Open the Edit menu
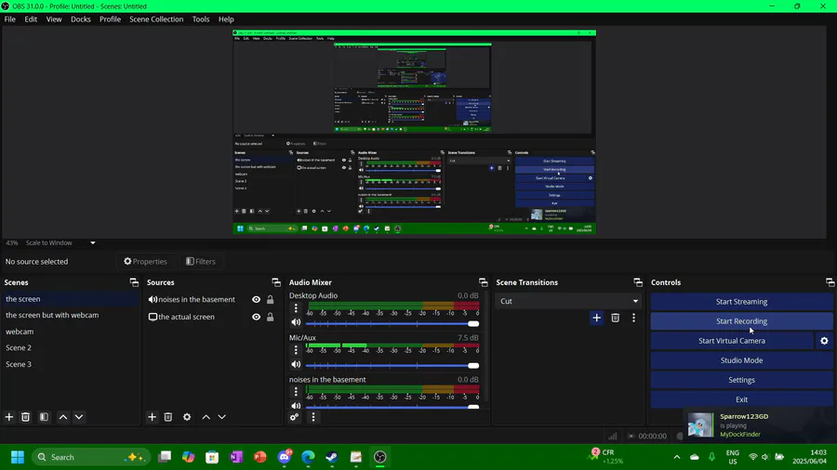This screenshot has height=470, width=837. pos(31,20)
